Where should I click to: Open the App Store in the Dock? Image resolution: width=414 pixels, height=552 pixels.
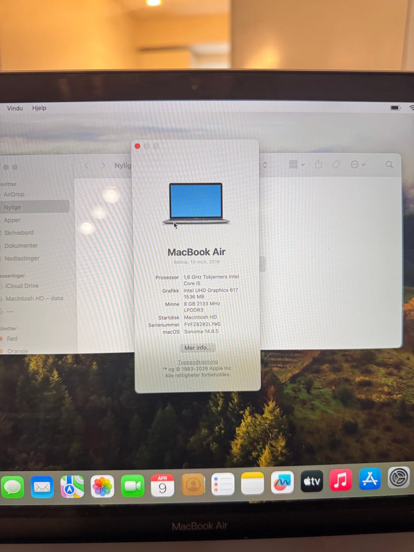click(x=370, y=479)
